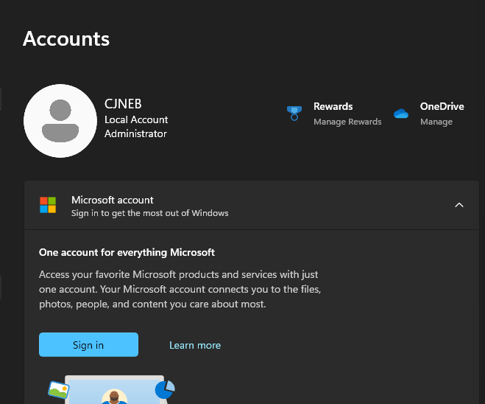Screen dimensions: 485x404
Task: Click Manage Rewards link
Action: (x=347, y=122)
